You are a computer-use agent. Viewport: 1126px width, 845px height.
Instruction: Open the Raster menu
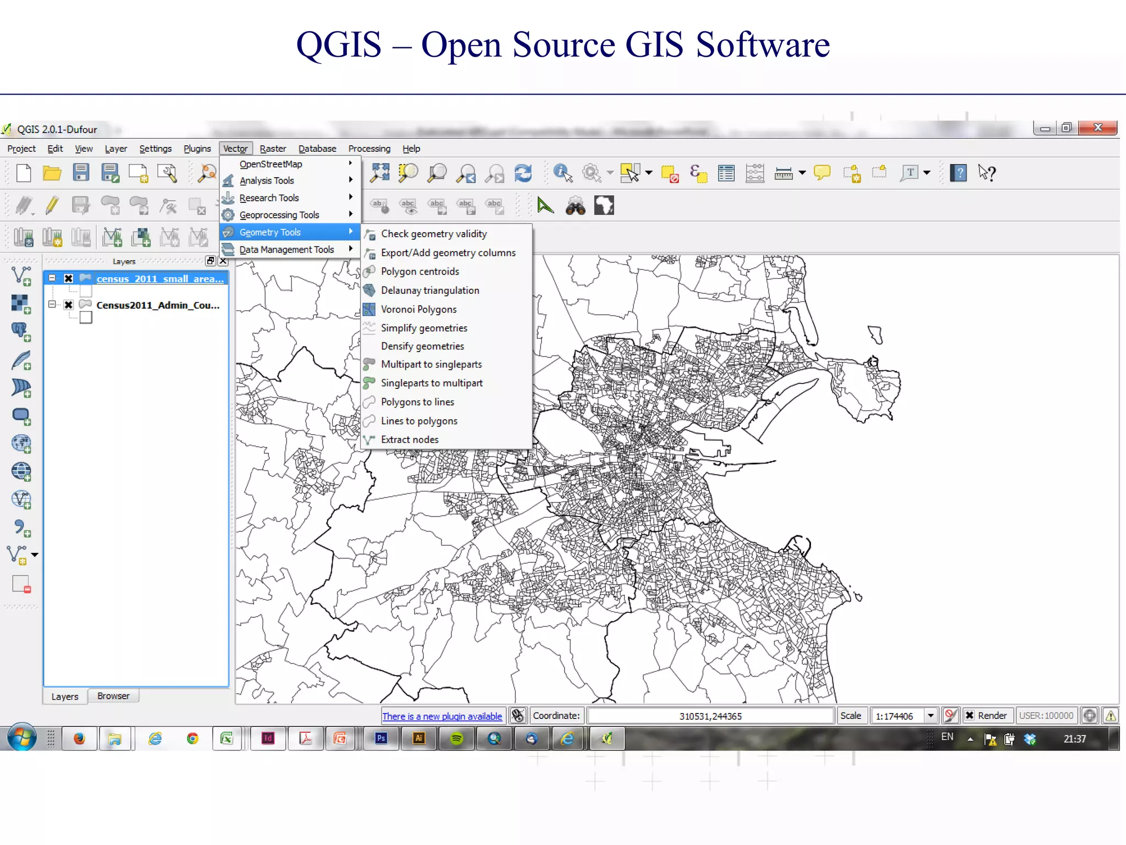pyautogui.click(x=273, y=149)
